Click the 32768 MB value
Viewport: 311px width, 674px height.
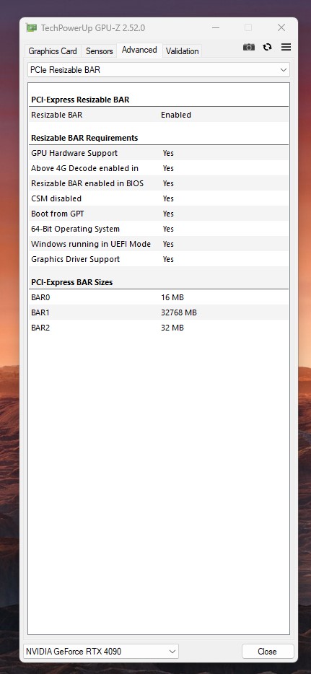[179, 312]
